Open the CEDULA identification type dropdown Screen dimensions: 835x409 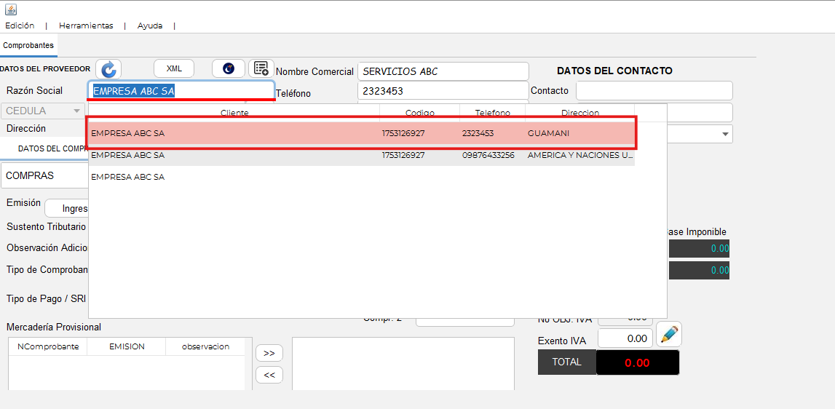coord(43,111)
